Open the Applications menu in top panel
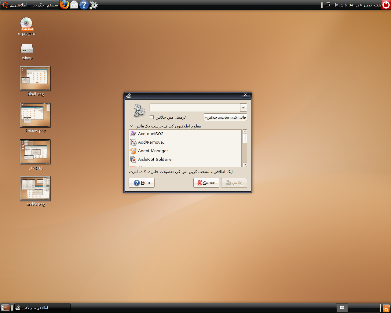 point(18,5)
